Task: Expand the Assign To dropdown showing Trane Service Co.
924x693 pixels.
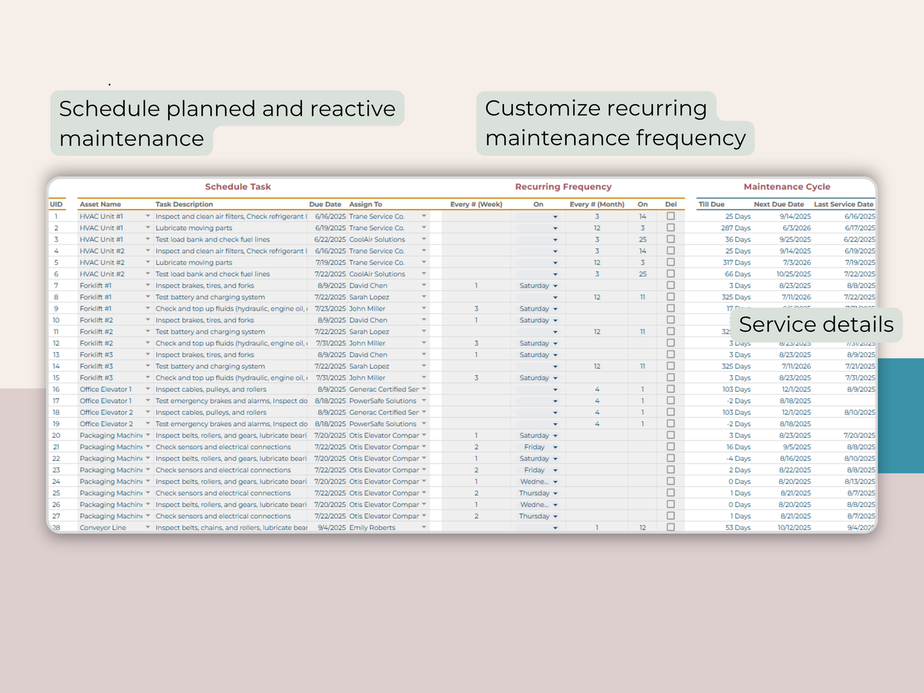Action: point(424,216)
